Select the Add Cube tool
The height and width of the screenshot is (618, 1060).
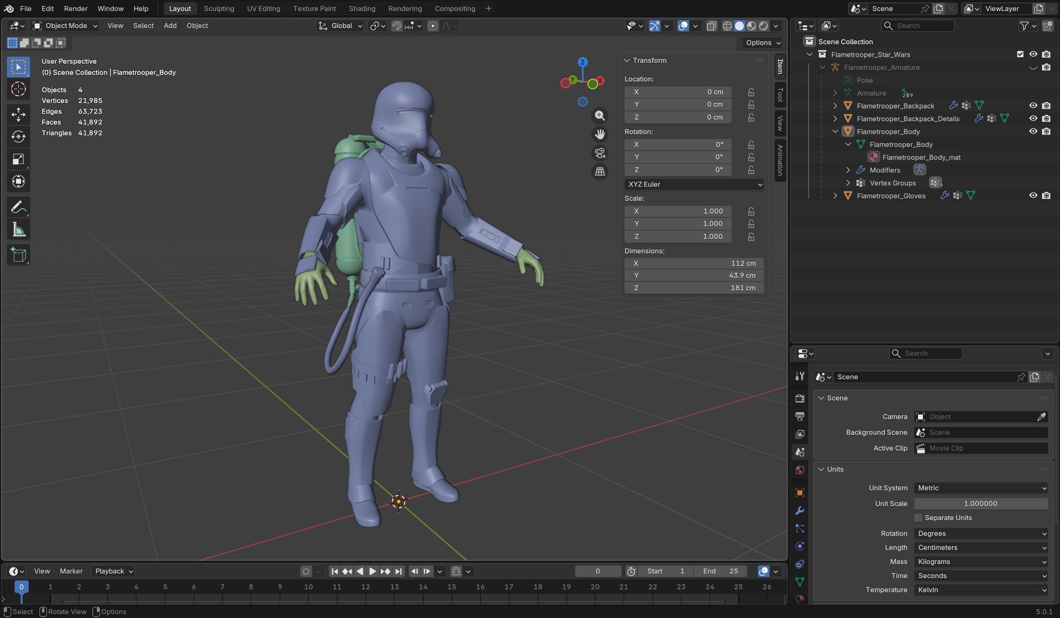(18, 255)
